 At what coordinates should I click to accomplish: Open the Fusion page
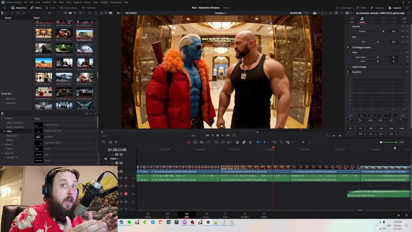(x=206, y=215)
